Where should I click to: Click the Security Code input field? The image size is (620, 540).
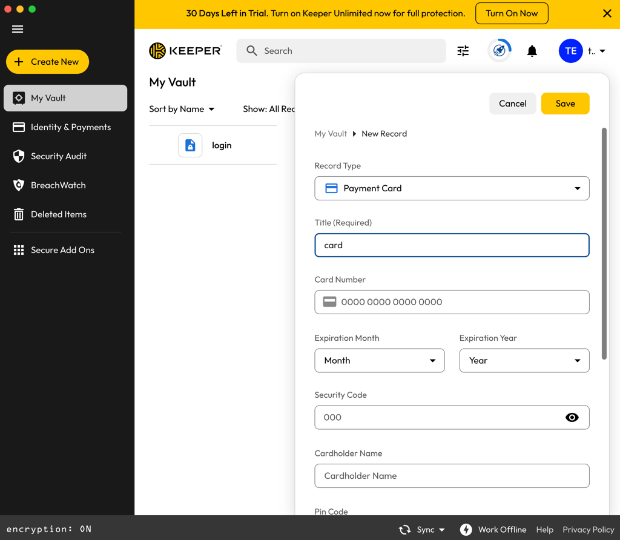tap(452, 417)
